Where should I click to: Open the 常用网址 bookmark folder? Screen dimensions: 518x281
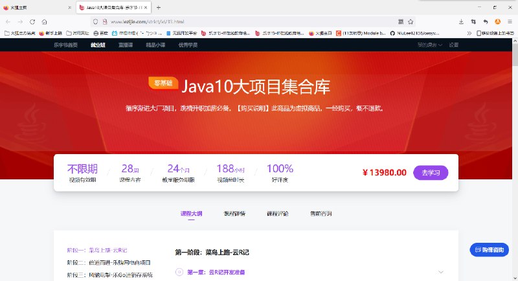coord(78,33)
